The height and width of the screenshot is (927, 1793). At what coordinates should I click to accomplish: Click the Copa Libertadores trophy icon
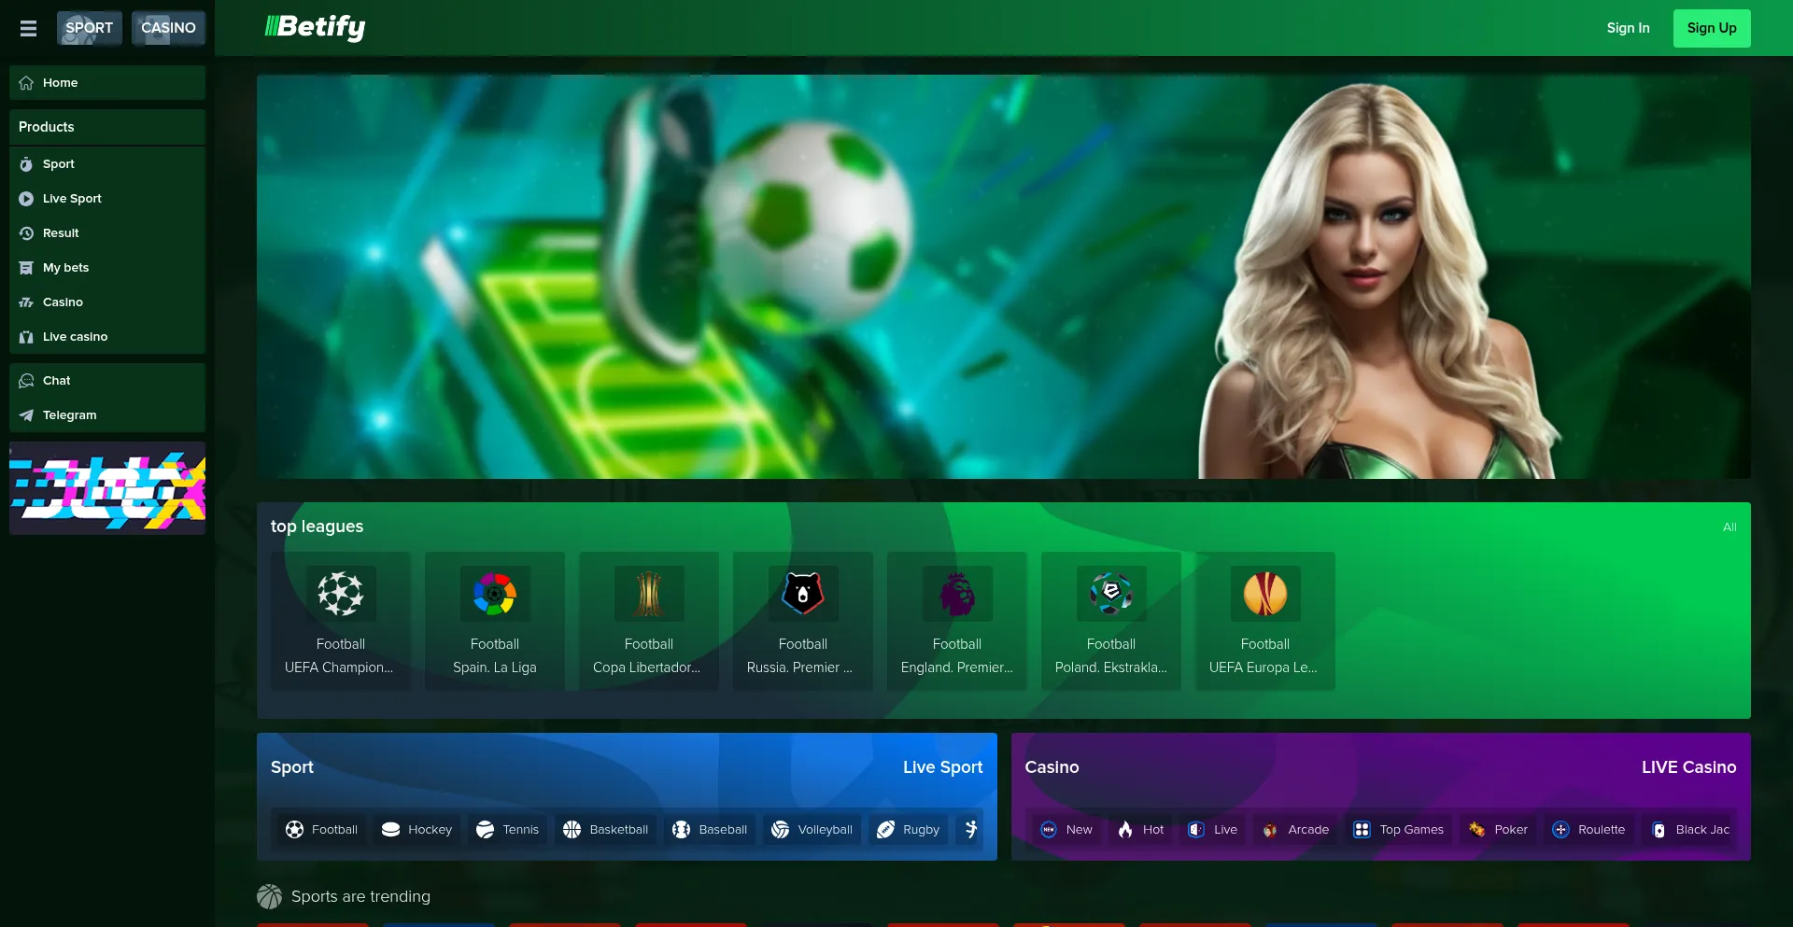(x=649, y=594)
